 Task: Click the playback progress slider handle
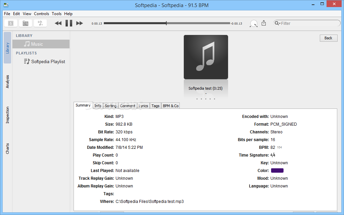pos(166,23)
